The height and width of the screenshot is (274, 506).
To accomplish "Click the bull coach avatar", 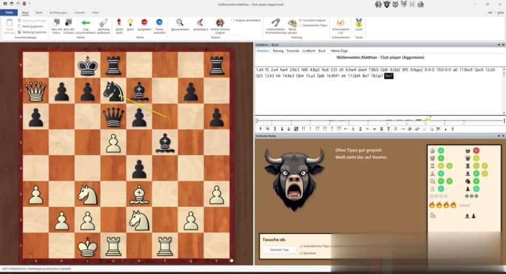I will click(x=294, y=179).
